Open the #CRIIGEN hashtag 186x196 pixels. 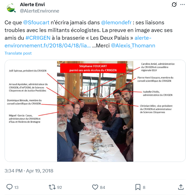coord(38,38)
